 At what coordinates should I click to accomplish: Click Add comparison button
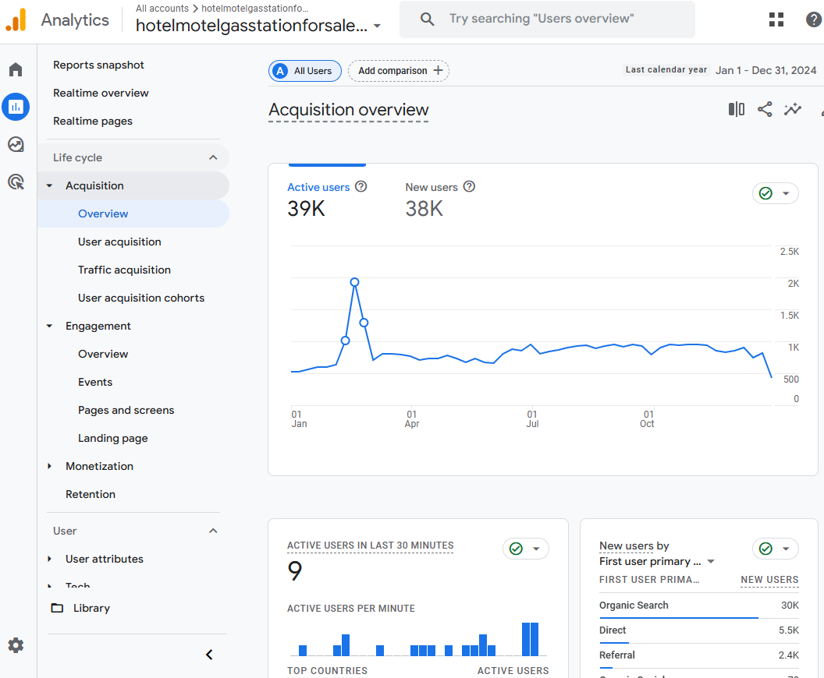399,71
